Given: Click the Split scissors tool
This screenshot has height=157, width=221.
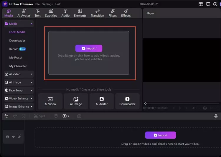Looking at the screenshot, I should coord(39,116).
